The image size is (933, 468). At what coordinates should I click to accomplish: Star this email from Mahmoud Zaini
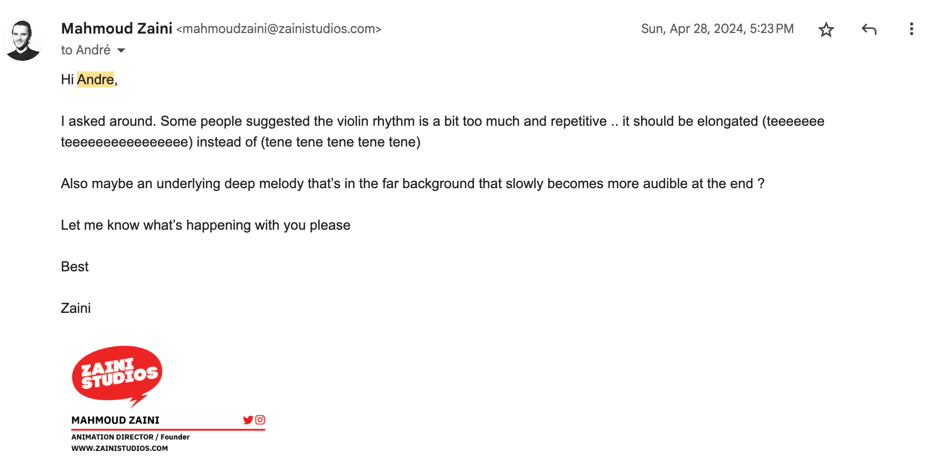point(826,29)
